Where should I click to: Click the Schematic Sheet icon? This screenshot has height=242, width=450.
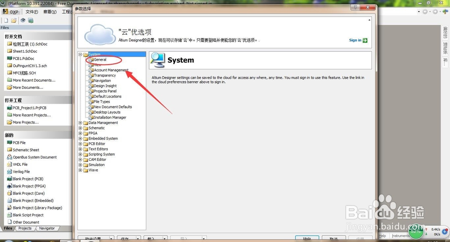pyautogui.click(x=9, y=150)
